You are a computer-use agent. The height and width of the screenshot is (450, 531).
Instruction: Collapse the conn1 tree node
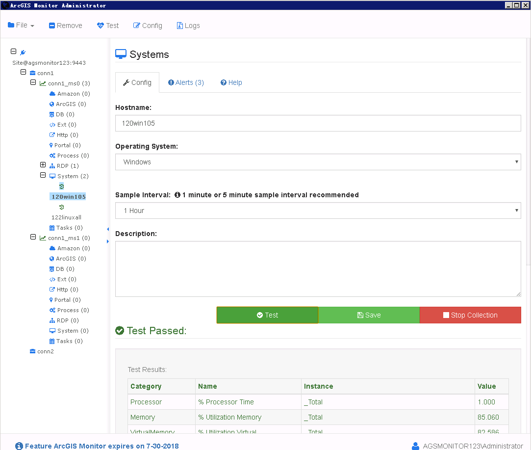[24, 72]
